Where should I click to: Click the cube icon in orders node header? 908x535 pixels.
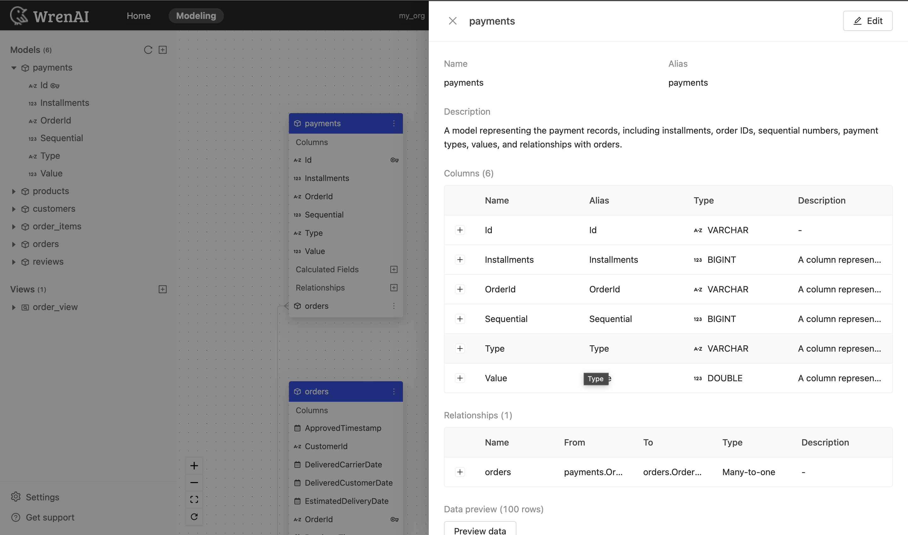click(297, 392)
